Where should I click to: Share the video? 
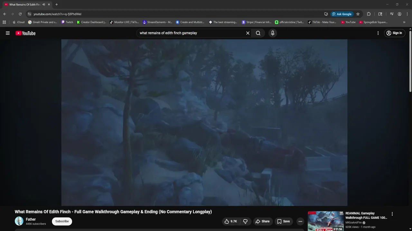pyautogui.click(x=262, y=221)
